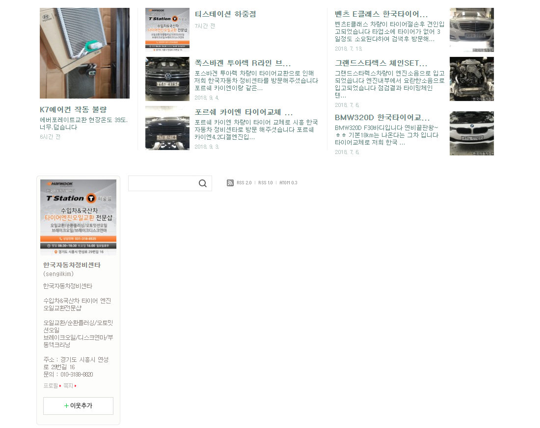Click the BMW320D post excerpt text
The height and width of the screenshot is (428, 540).
pyautogui.click(x=387, y=135)
